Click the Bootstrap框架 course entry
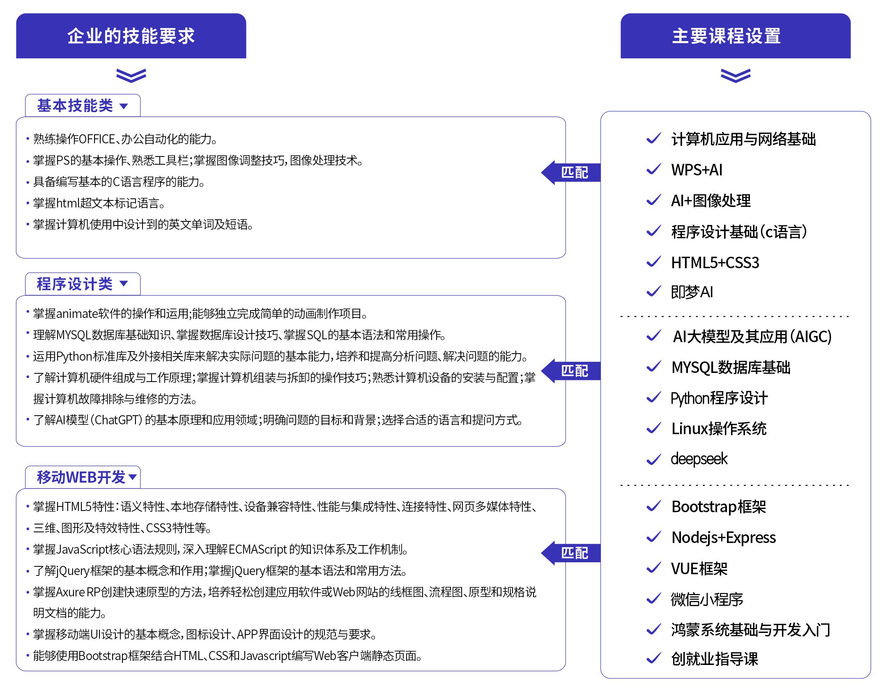 (x=718, y=507)
